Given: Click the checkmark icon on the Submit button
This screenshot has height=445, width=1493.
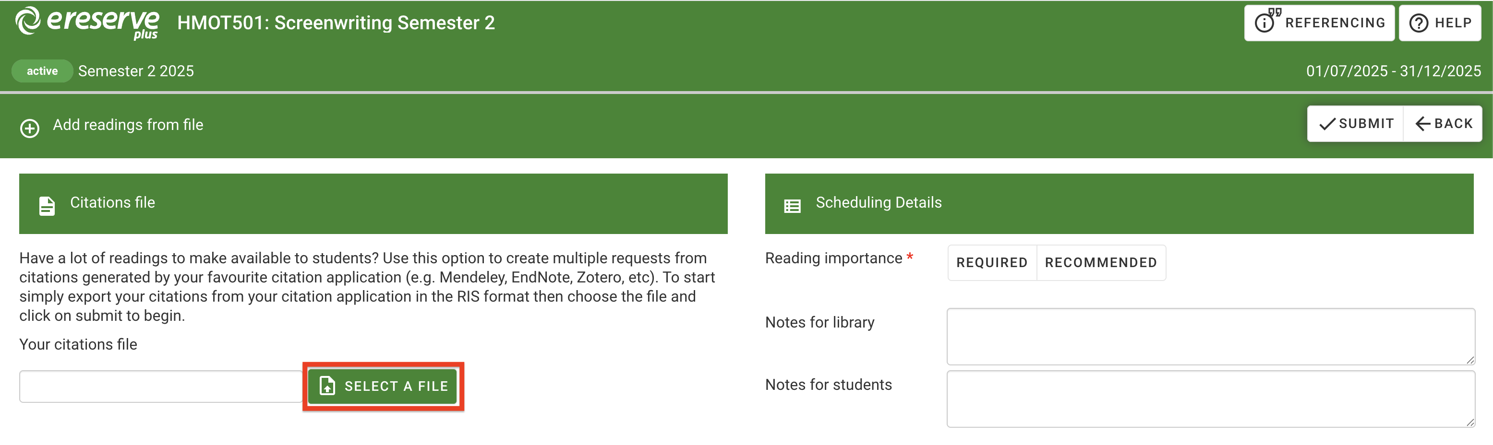Looking at the screenshot, I should pos(1328,123).
